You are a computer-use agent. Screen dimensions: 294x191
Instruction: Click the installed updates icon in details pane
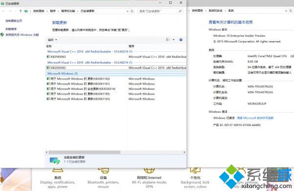pos(55,161)
